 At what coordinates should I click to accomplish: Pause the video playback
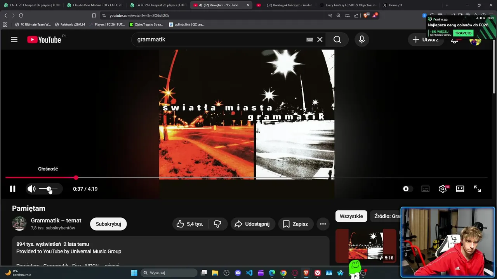pos(12,189)
